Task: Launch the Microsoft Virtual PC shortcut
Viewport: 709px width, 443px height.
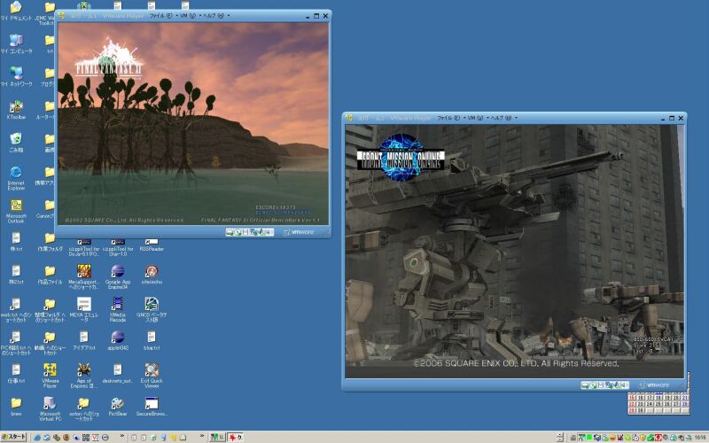Action: [50, 408]
